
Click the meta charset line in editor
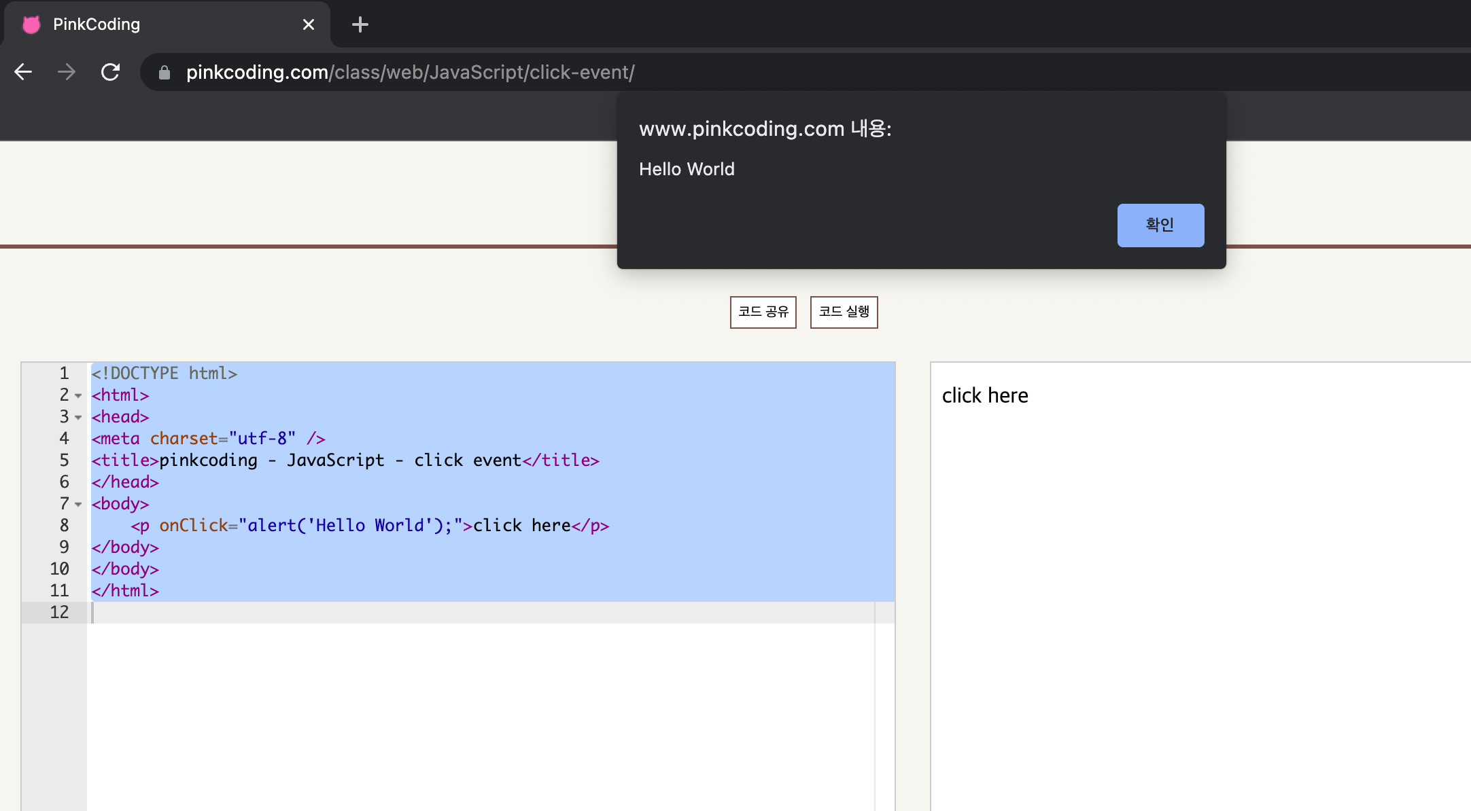click(208, 439)
